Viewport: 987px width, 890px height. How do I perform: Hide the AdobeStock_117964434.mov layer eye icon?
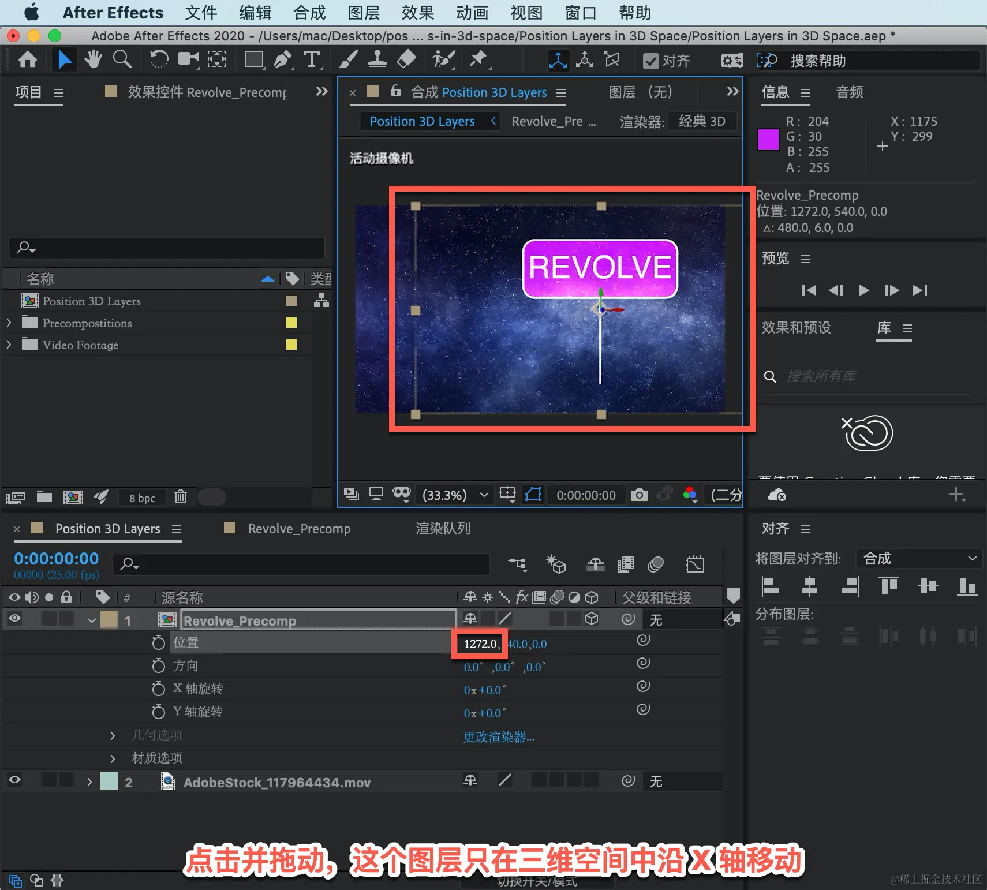coord(14,780)
